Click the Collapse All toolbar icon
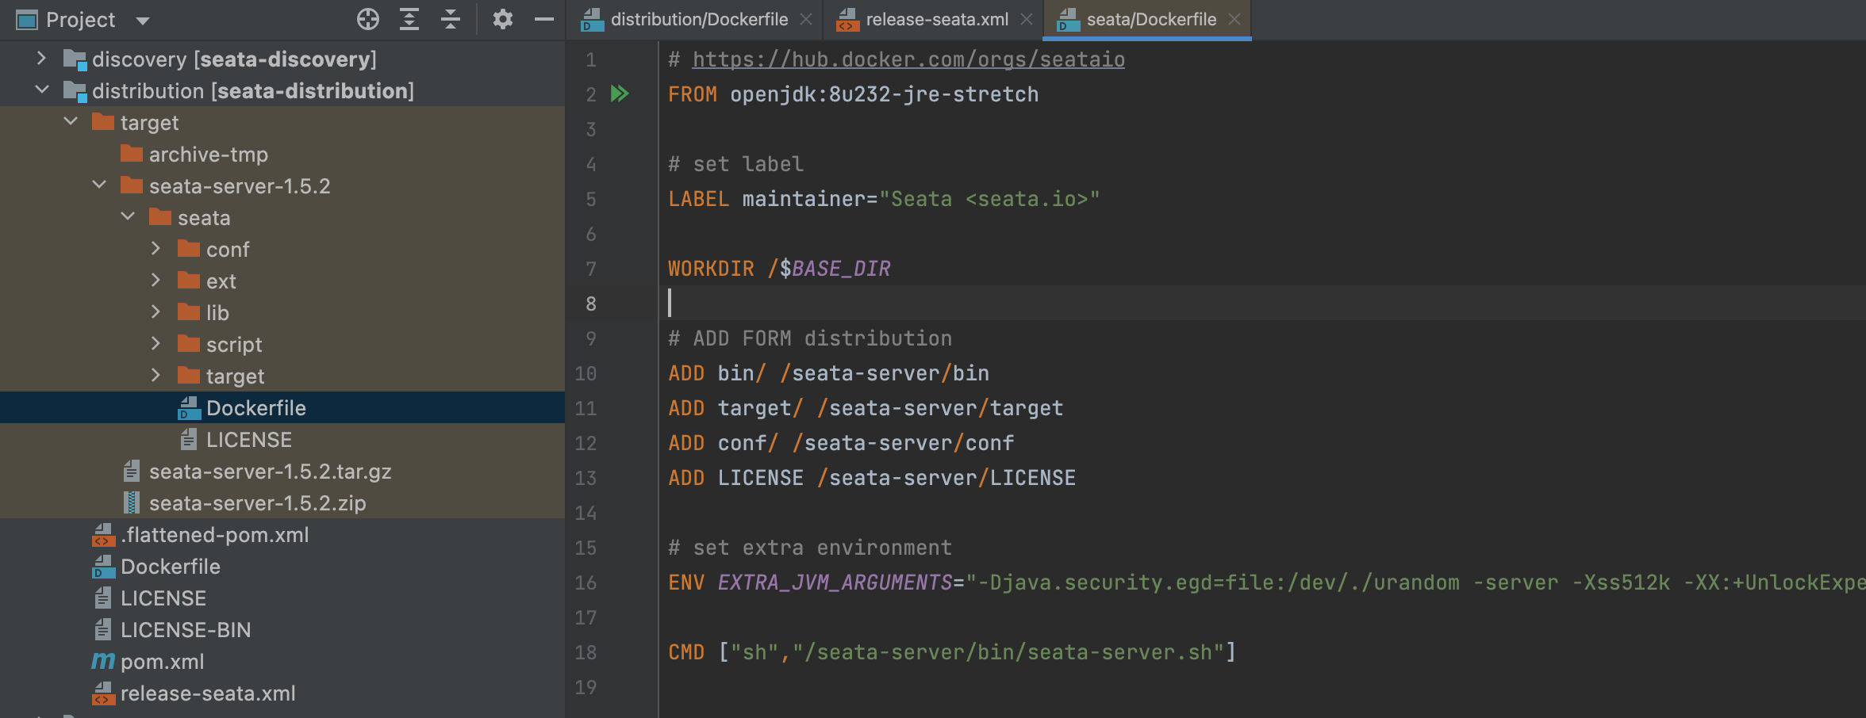This screenshot has height=718, width=1866. click(451, 19)
